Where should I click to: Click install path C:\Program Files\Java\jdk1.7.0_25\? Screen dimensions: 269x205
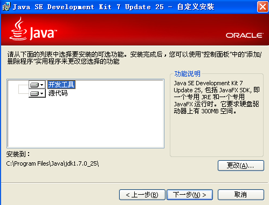(x=52, y=163)
